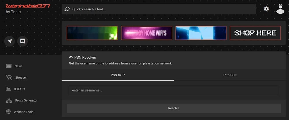Open the Discord server icon

pos(23,41)
